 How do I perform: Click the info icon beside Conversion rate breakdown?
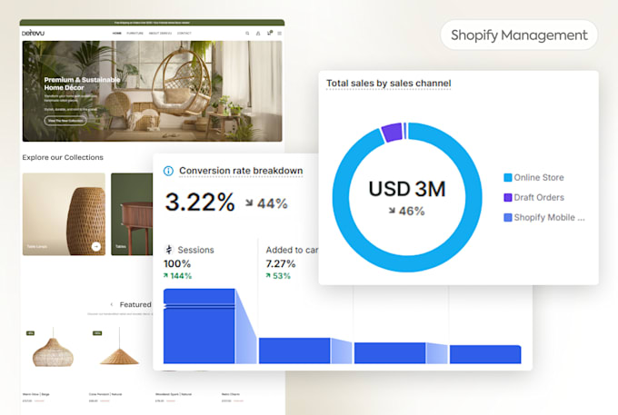click(168, 171)
